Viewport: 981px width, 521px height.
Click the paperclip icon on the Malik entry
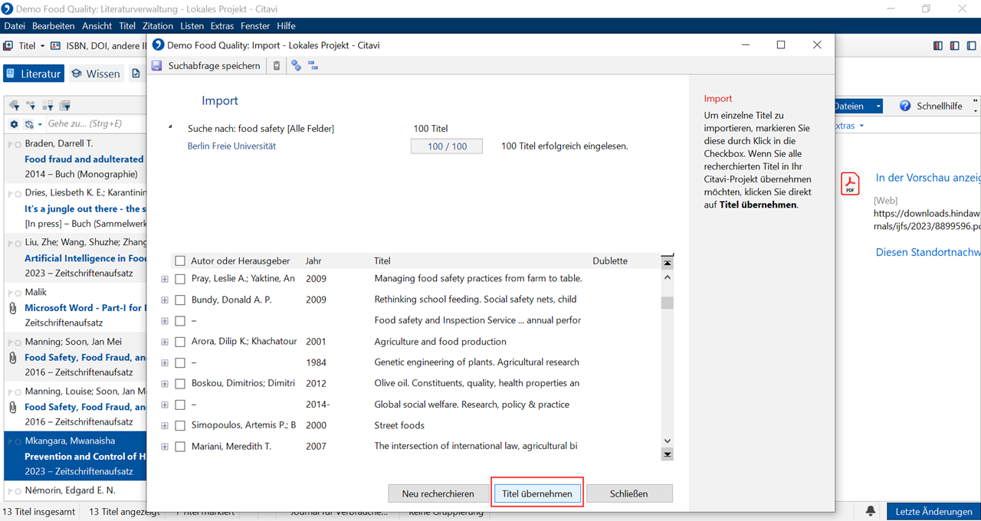pyautogui.click(x=12, y=308)
